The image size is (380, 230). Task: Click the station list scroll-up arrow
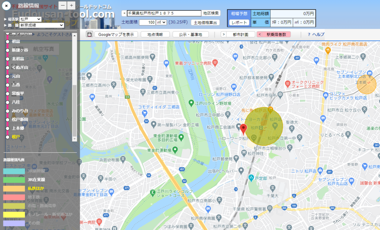pos(74,36)
